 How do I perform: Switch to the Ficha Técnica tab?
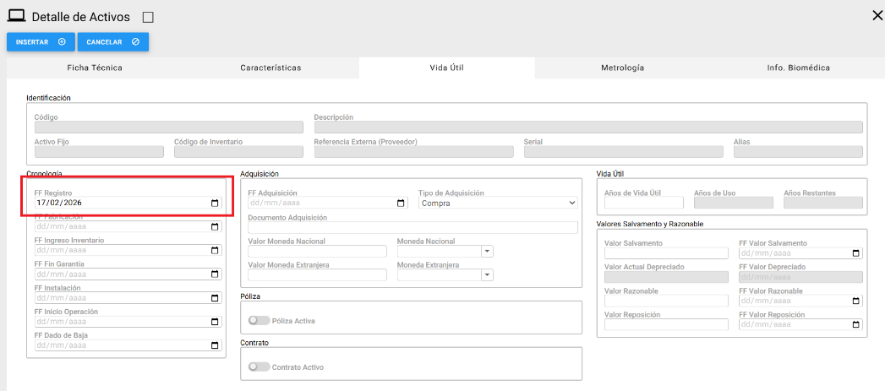[95, 68]
